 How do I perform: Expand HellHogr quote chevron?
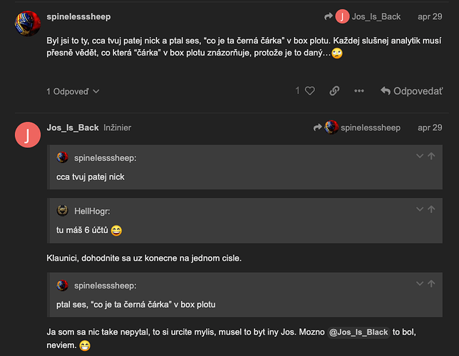pyautogui.click(x=420, y=209)
